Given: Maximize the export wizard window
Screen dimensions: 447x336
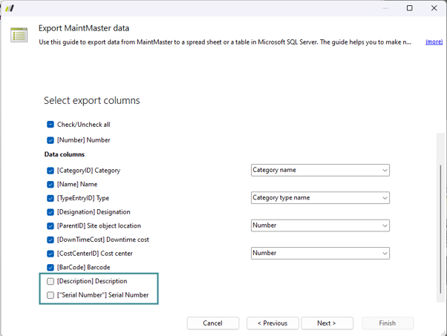Looking at the screenshot, I should pos(409,8).
